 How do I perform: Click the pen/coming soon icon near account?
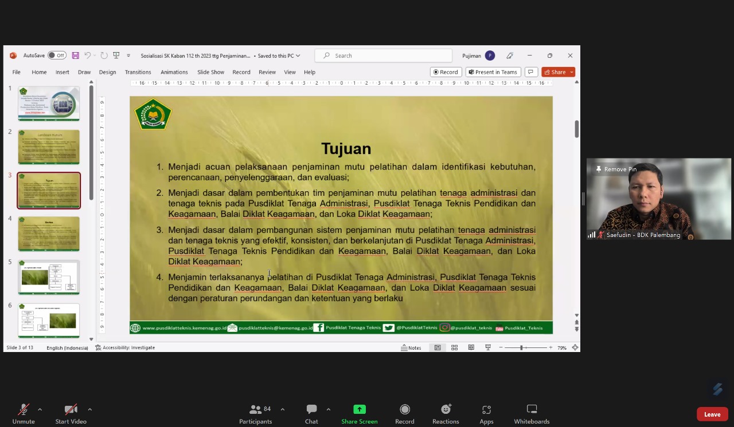(x=510, y=56)
